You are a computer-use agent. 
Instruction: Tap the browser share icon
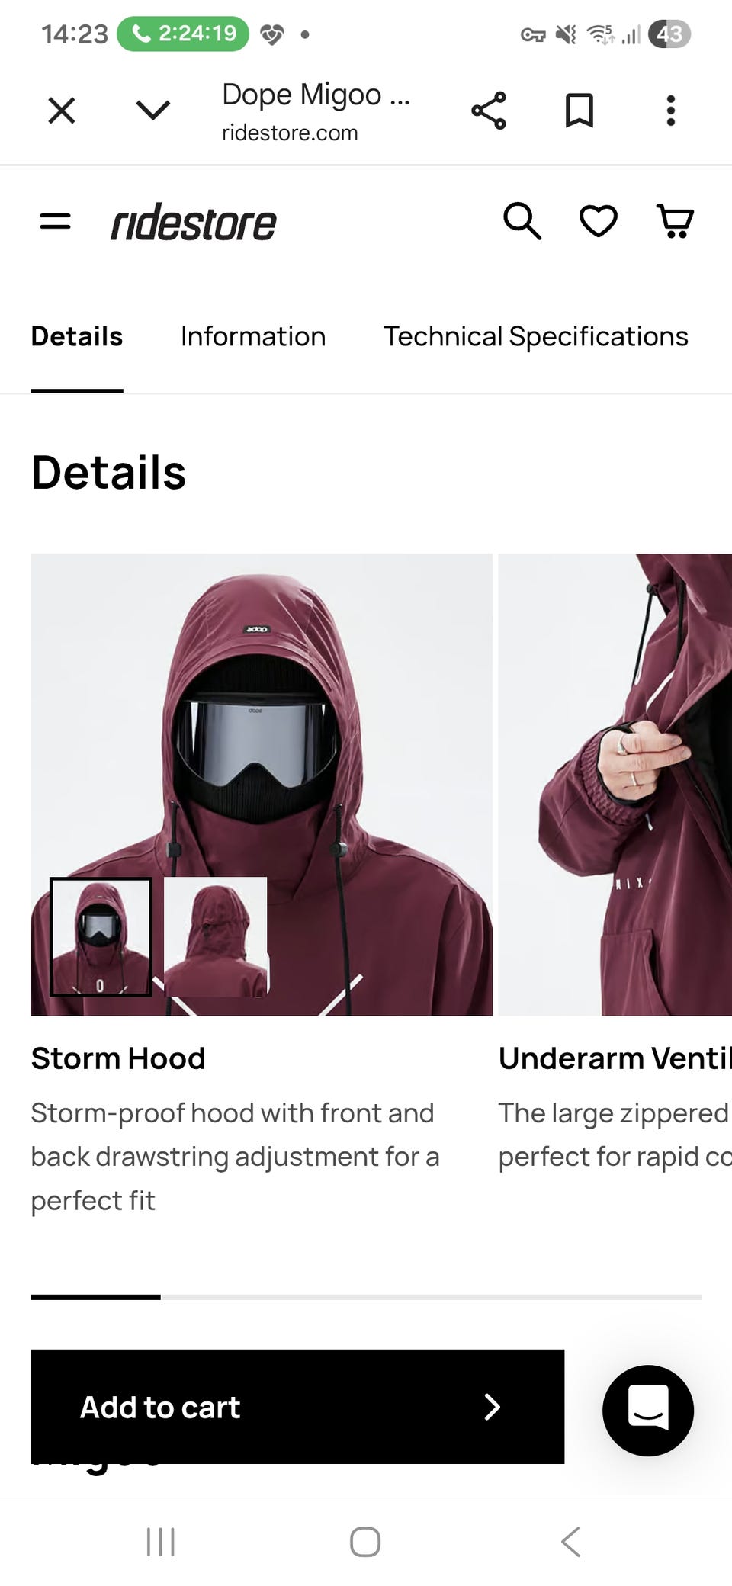pos(489,111)
